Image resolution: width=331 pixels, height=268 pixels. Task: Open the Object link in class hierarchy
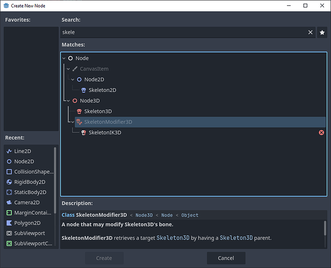[x=190, y=215]
